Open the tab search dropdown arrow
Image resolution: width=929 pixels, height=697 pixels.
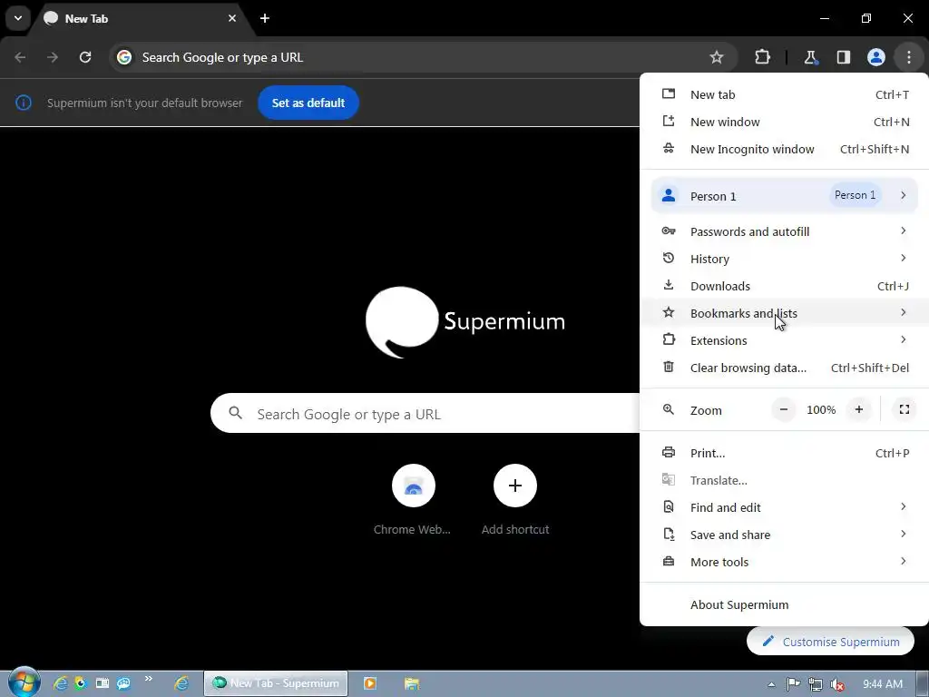[18, 18]
